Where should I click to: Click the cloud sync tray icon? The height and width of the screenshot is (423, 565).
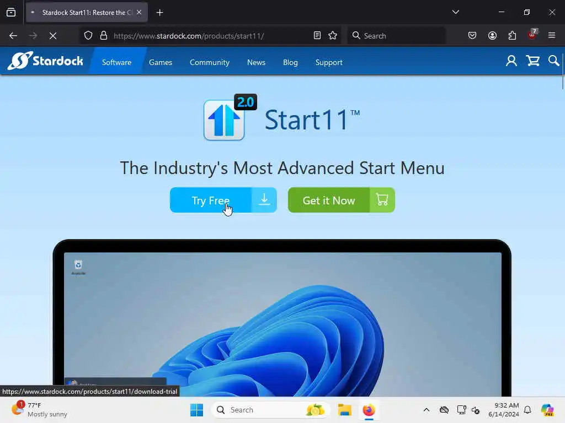click(444, 410)
